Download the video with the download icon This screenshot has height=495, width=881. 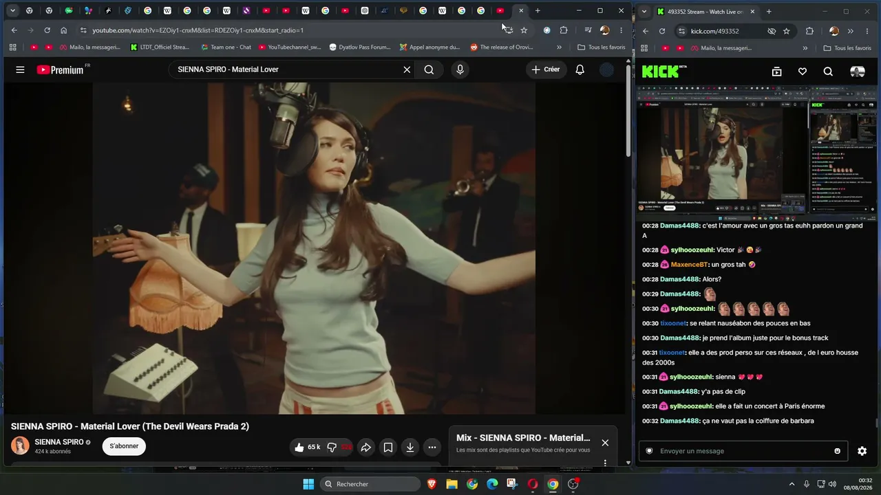tap(410, 448)
